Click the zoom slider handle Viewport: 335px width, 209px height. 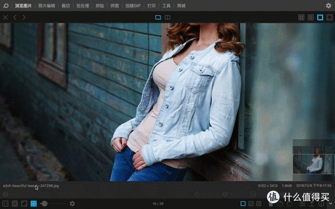coord(44,204)
